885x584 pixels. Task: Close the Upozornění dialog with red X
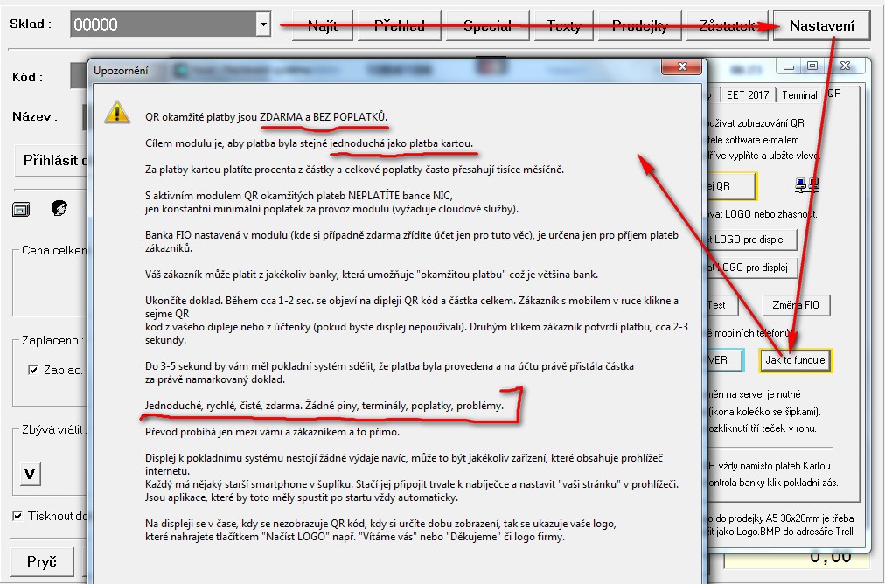coord(680,69)
